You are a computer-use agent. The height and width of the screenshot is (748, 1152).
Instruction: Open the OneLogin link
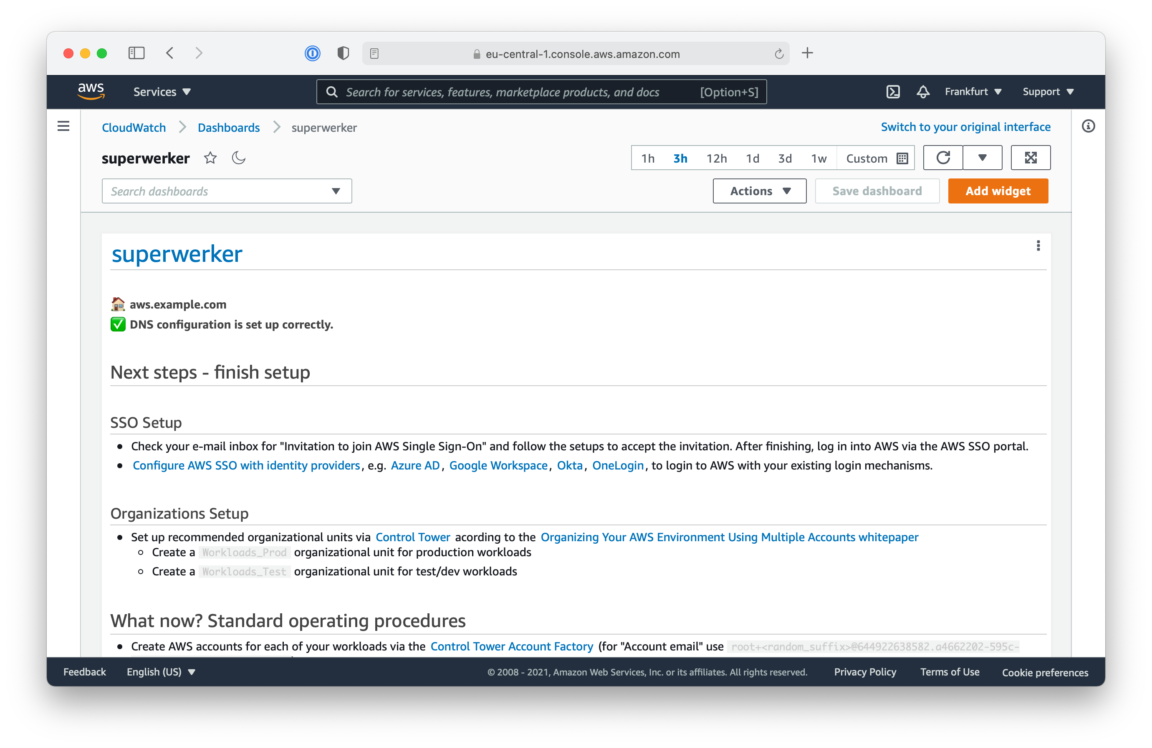pos(618,465)
